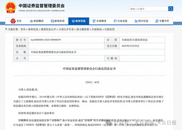Follow the 政府信息公开 breadcrumb link
Screen dimensions: 182x130
click(48, 29)
